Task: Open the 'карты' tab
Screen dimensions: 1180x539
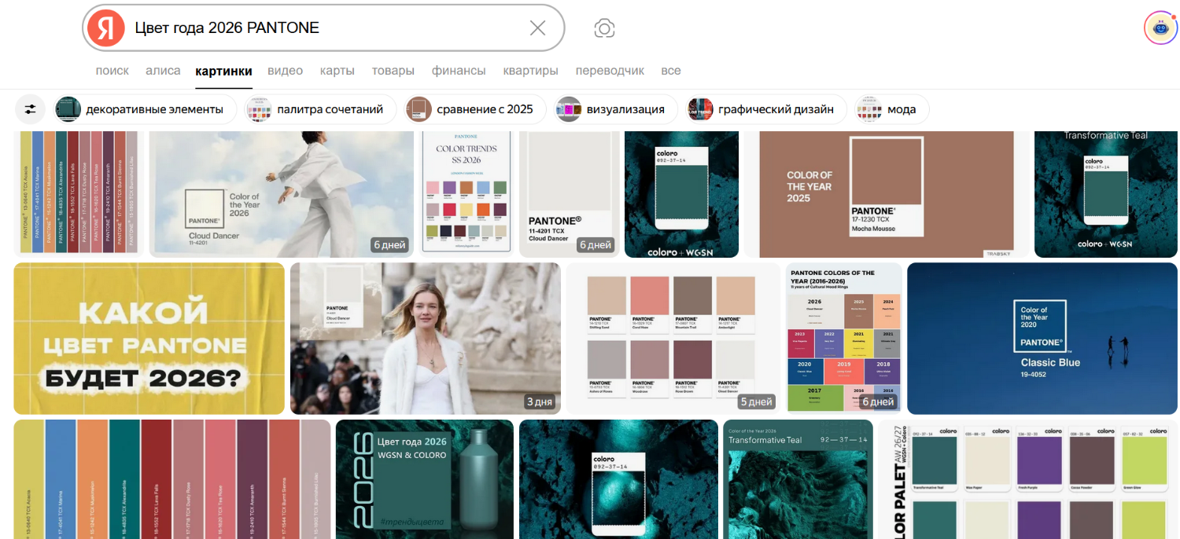Action: click(337, 71)
